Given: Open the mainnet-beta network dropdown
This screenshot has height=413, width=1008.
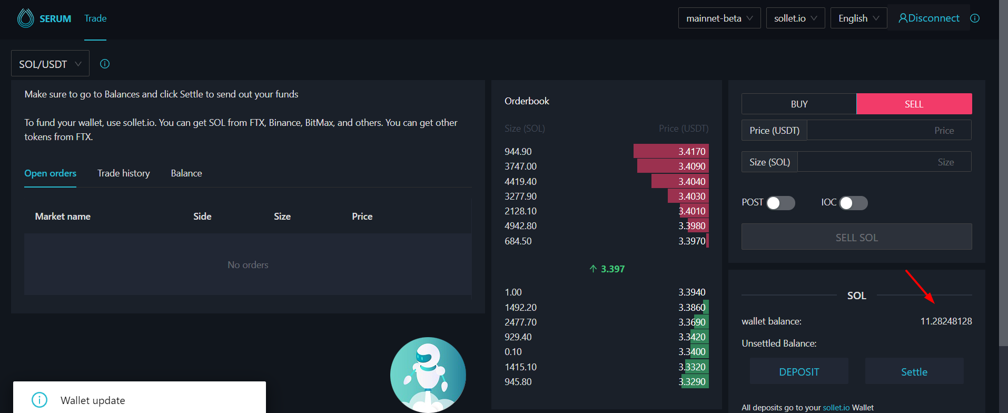Looking at the screenshot, I should 719,18.
